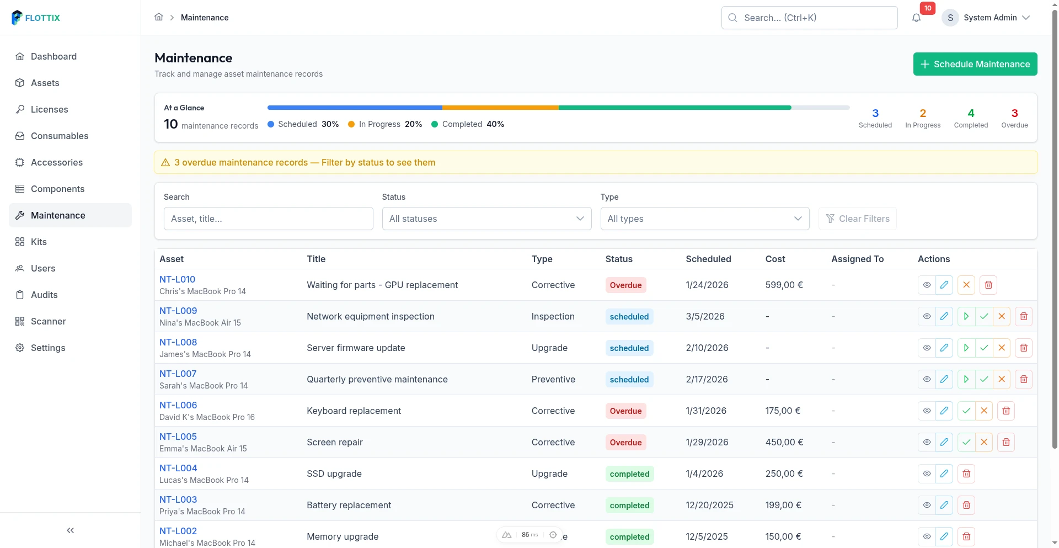Screen dimensions: 1059x548
Task: Click the Schedule Maintenance button
Action: pyautogui.click(x=975, y=64)
